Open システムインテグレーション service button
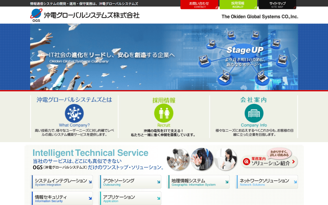Viewport: 328px width, 205px height. [62, 182]
